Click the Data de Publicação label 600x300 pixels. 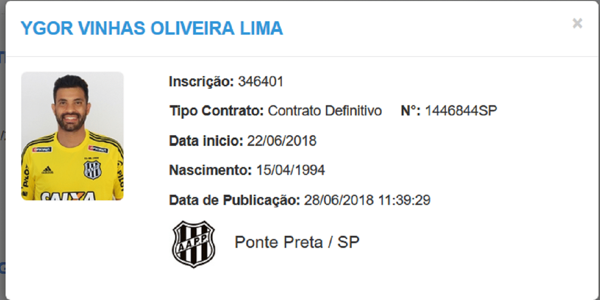(235, 200)
